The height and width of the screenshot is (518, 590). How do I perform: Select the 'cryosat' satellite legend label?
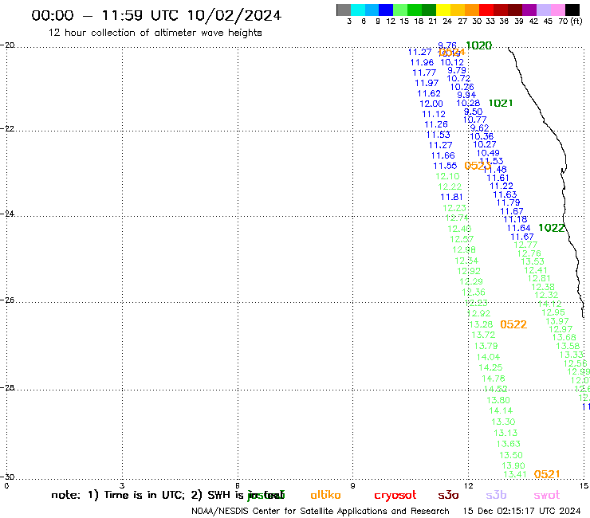coord(395,496)
